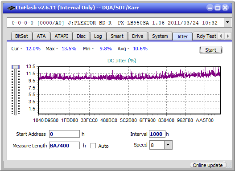This screenshot has height=171, width=235.
Task: Start the jitter measurement
Action: coord(211,50)
